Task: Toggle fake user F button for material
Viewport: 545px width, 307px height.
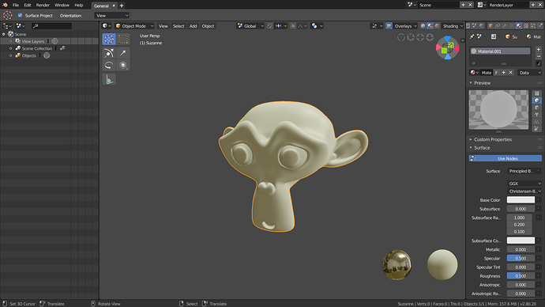Action: coord(496,73)
